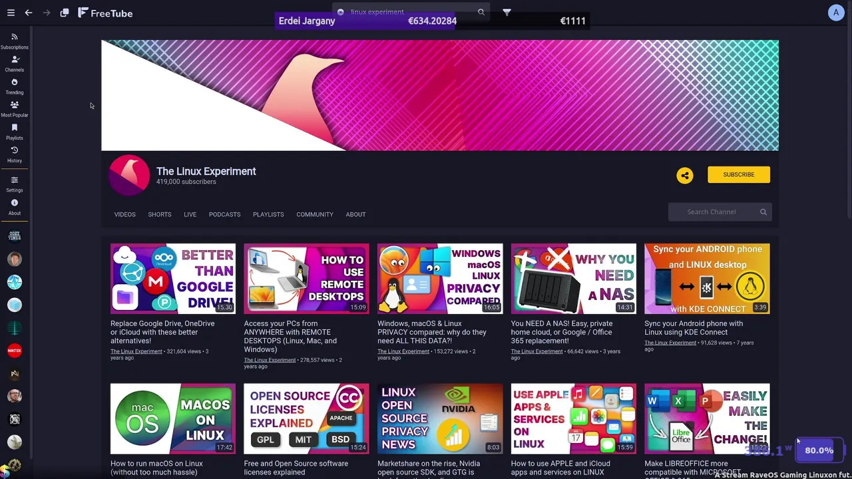Click title 'Free and Open Source software licenses explained'

[296, 468]
